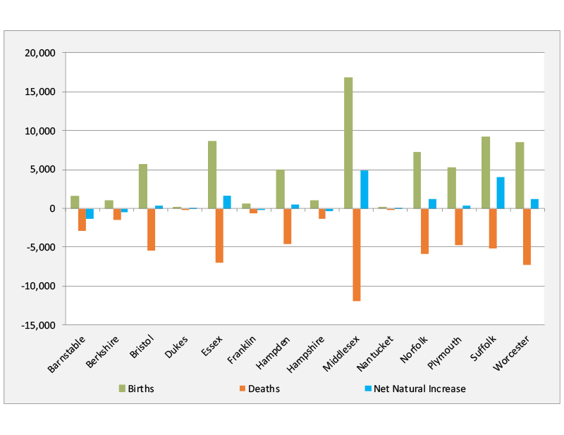Click the blue Net Natural Increase legend swatch
This screenshot has height=435, width=564.
(366, 389)
